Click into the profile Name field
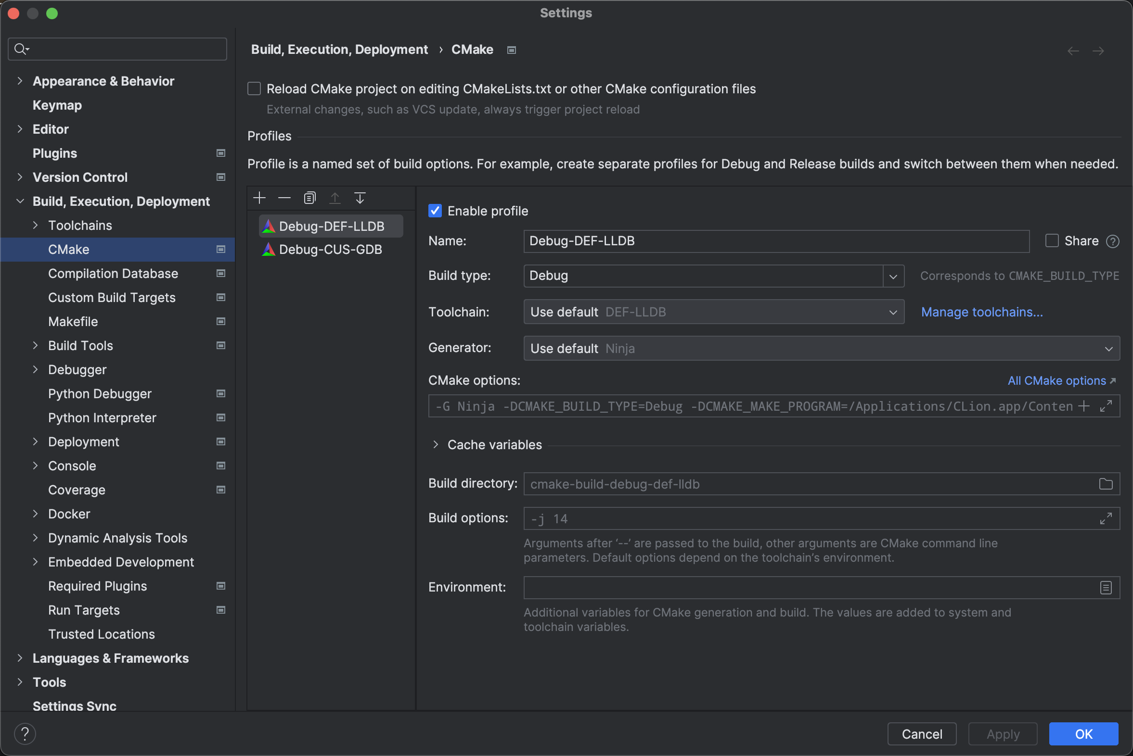Image resolution: width=1133 pixels, height=756 pixels. tap(776, 241)
